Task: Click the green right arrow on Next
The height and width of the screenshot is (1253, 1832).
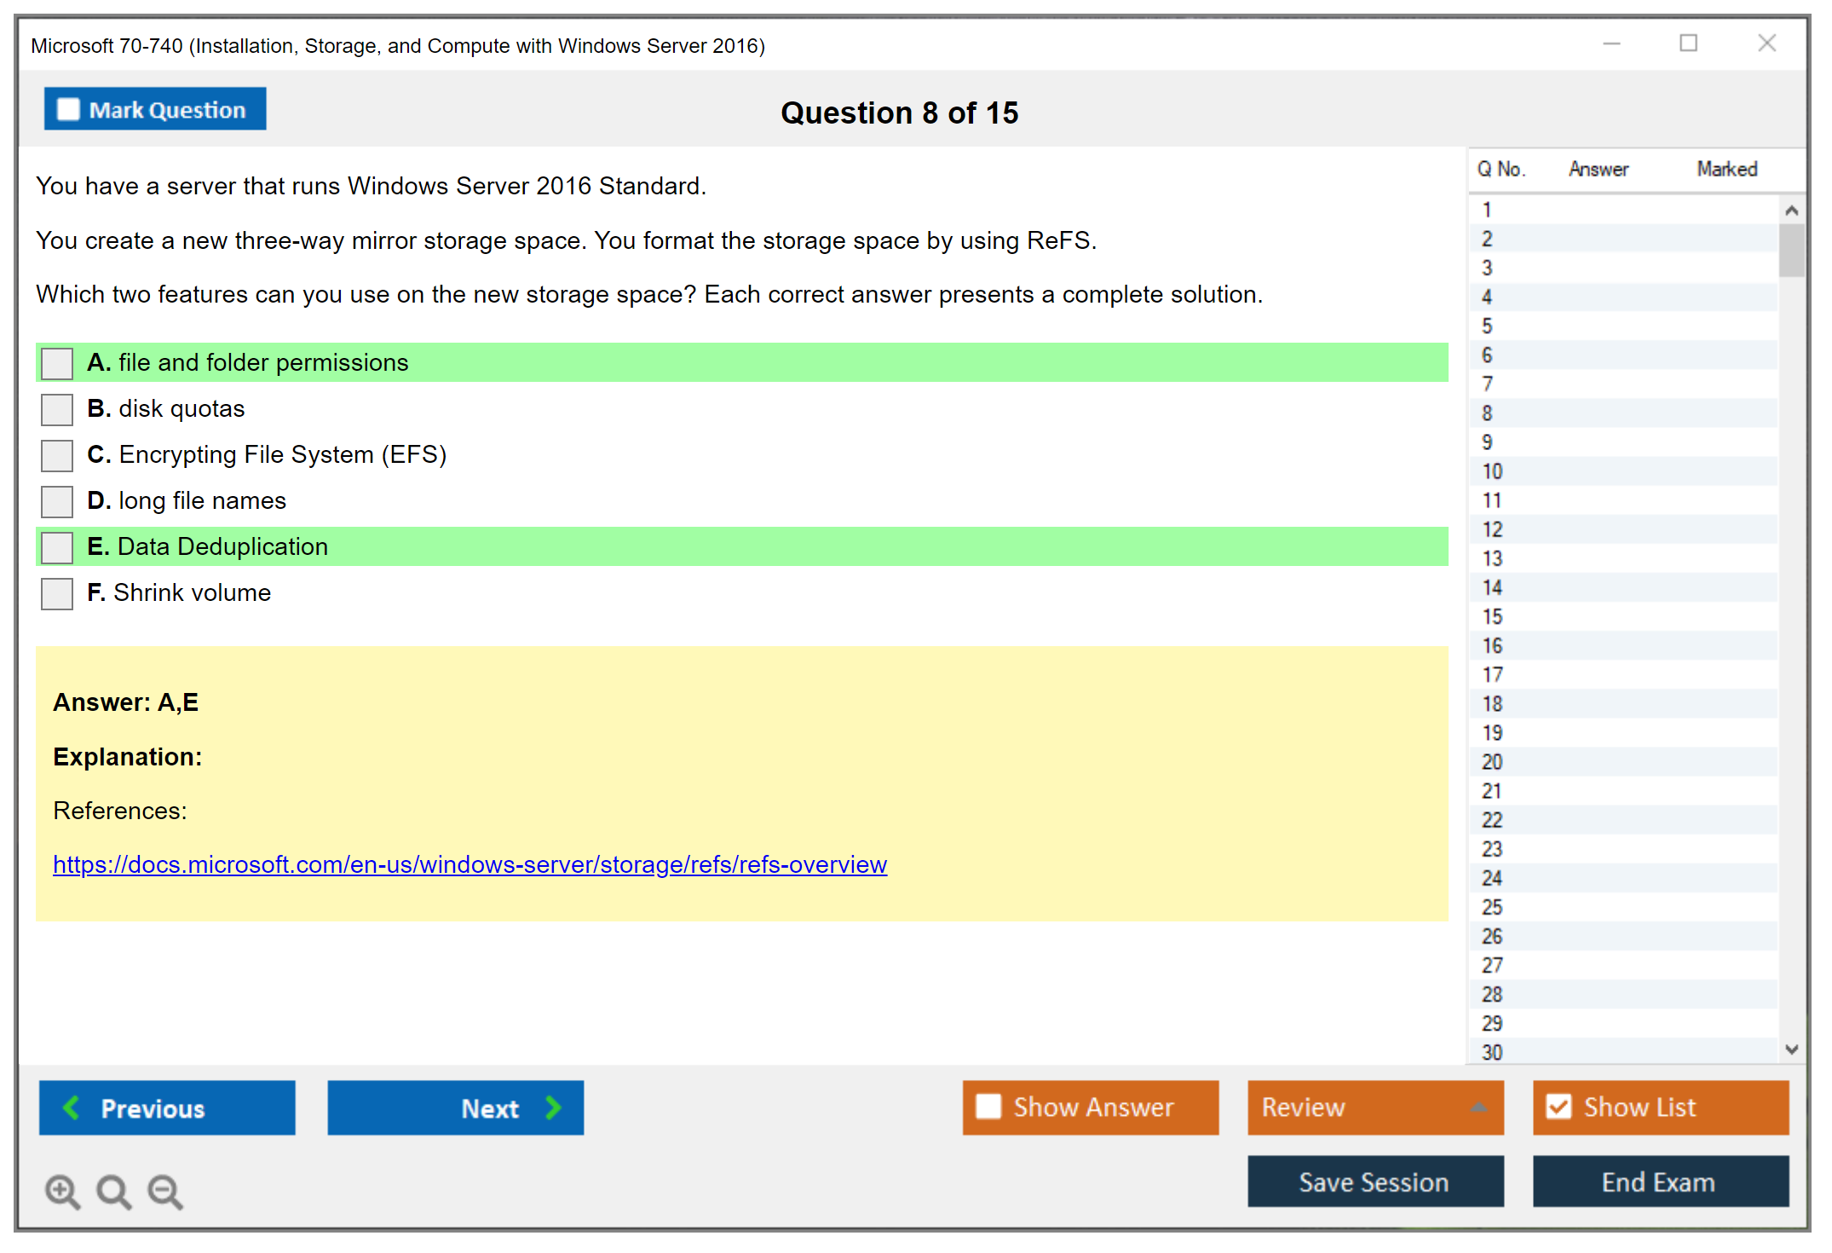Action: tap(553, 1107)
